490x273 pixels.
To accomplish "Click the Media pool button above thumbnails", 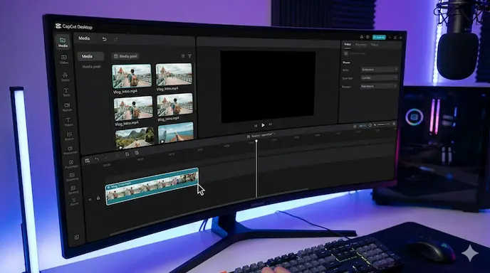I will [x=125, y=56].
